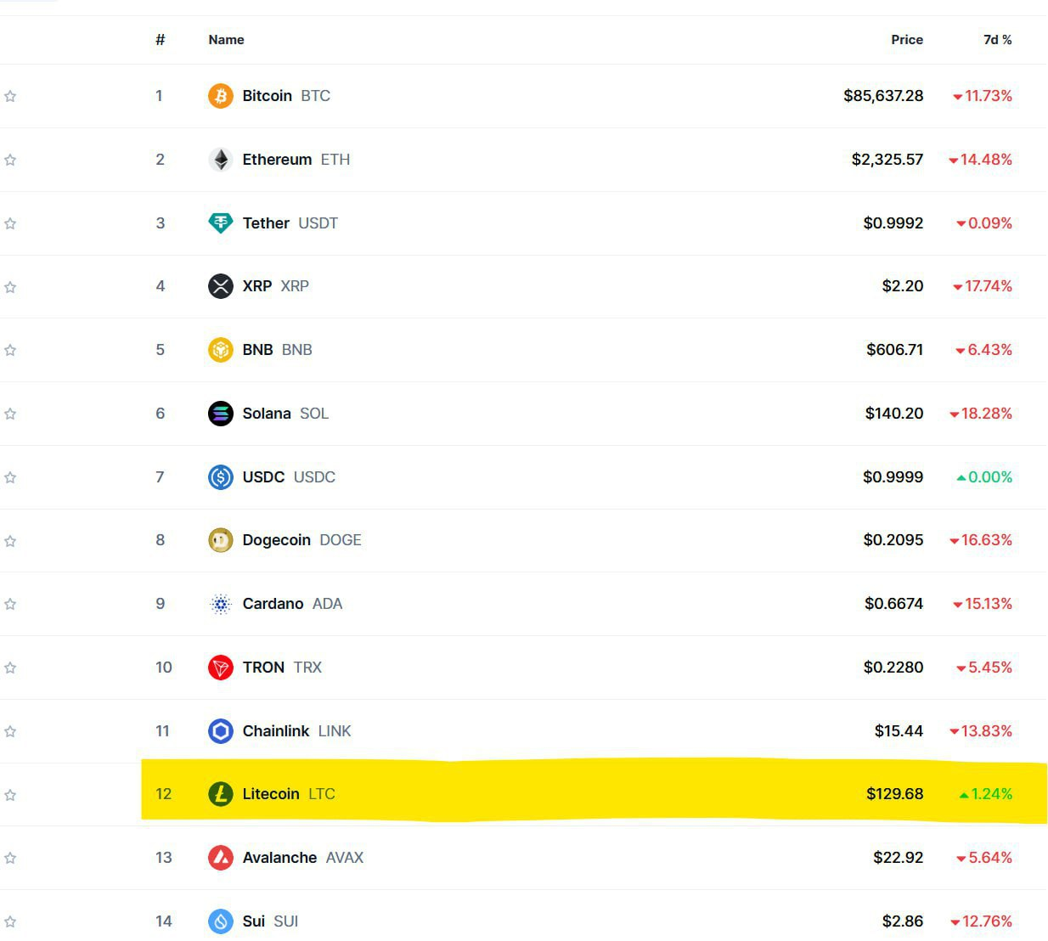
Task: Click the USDC logo icon
Action: 220,476
